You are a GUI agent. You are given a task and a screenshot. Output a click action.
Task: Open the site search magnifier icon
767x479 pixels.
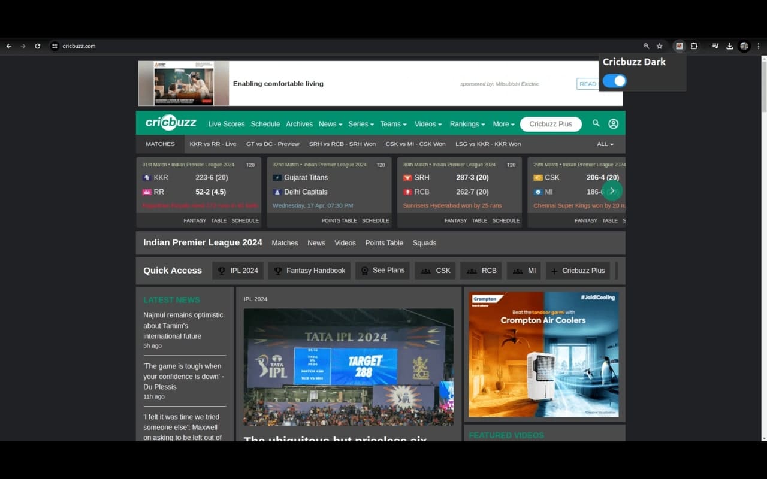596,123
